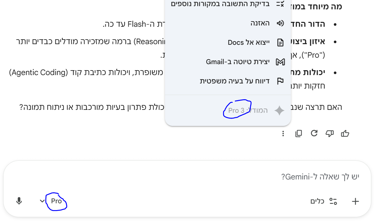This screenshot has height=221, width=380.
Task: Click the sliders icon next to כלים
Action: 333,202
